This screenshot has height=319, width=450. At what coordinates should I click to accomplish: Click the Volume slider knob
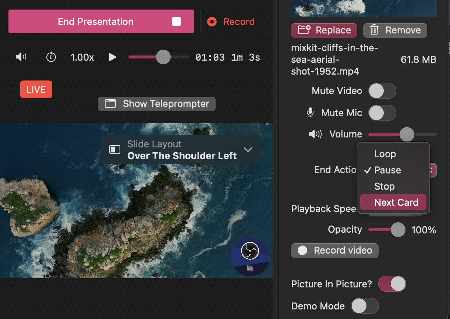[x=407, y=135]
